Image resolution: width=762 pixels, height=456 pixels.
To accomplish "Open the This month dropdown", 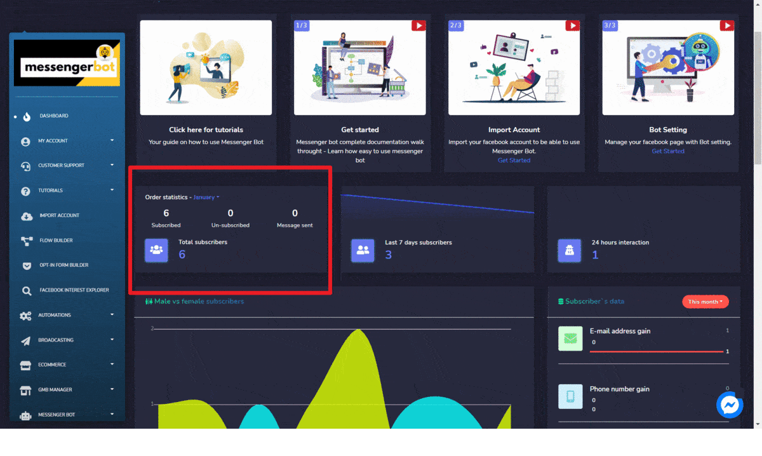I will [x=705, y=302].
